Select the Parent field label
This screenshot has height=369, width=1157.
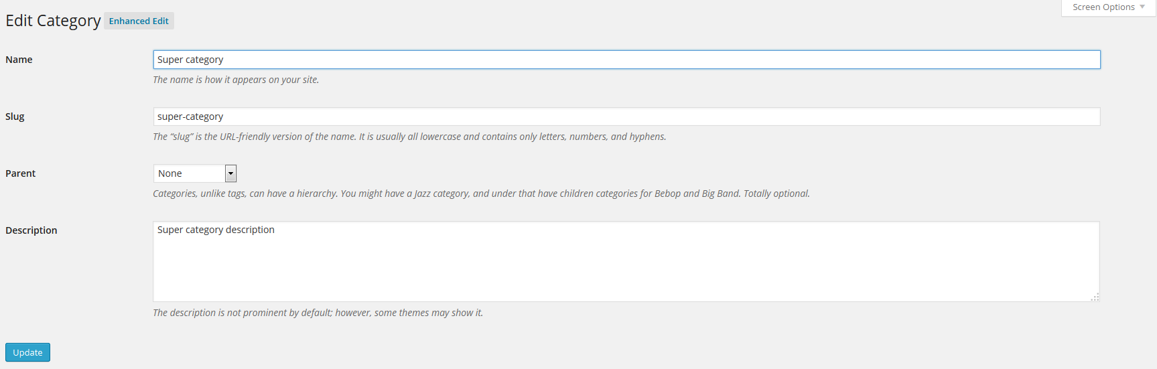(x=21, y=173)
